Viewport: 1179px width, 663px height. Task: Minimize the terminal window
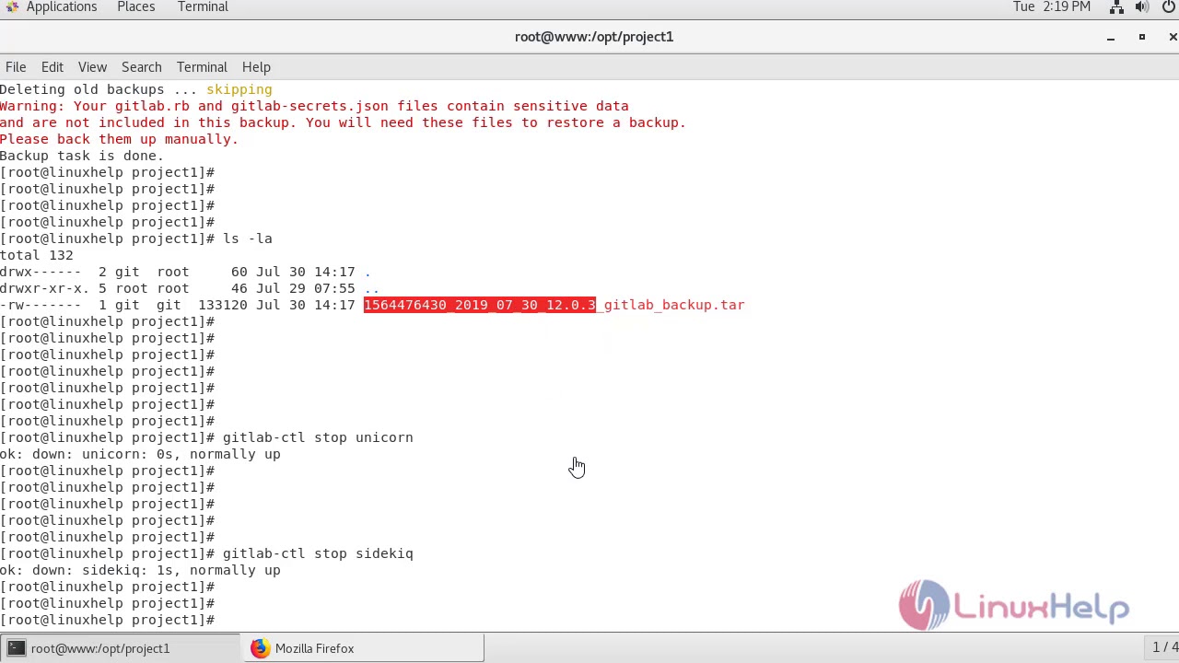tap(1111, 38)
